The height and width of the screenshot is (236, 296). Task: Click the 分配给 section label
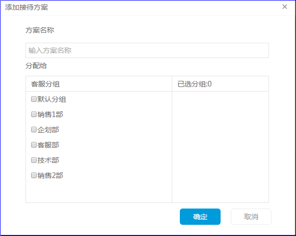[36, 66]
